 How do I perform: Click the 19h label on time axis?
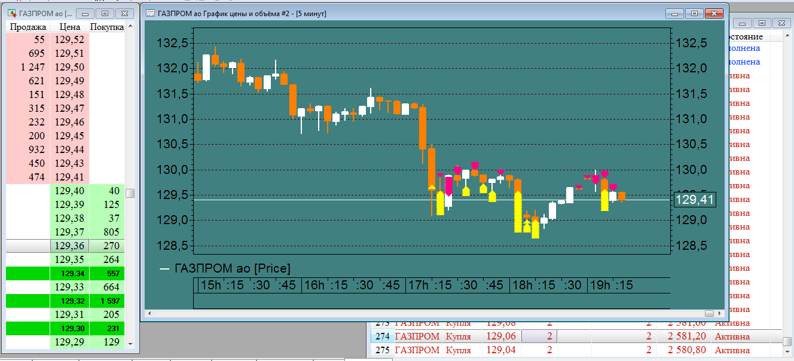coord(600,285)
